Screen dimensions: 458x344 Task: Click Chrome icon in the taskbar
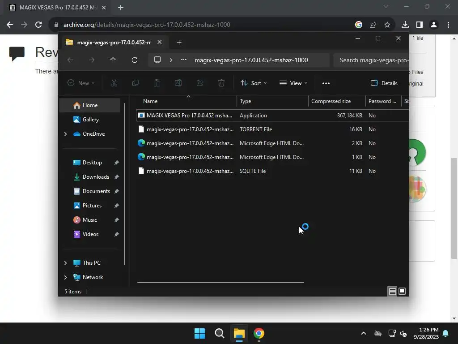[259, 333]
